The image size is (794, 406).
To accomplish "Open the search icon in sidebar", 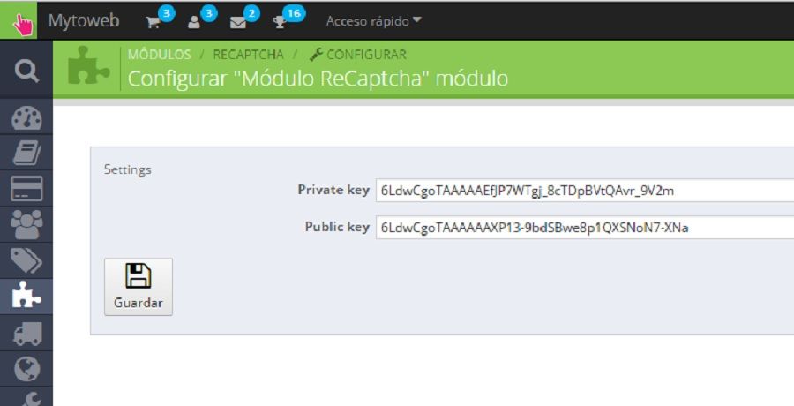I will [26, 70].
